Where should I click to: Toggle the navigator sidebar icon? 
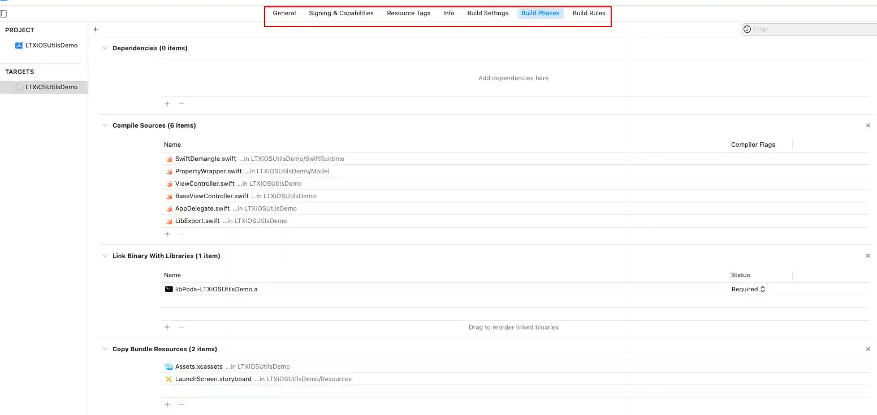(3, 14)
